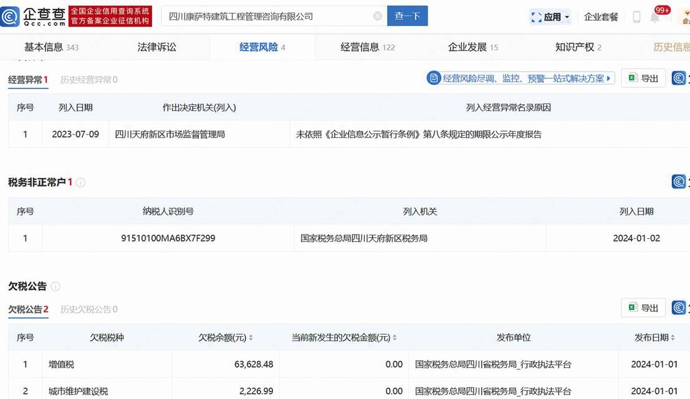
Task: Export the 欠税公告 table with 导出
Action: [x=643, y=308]
